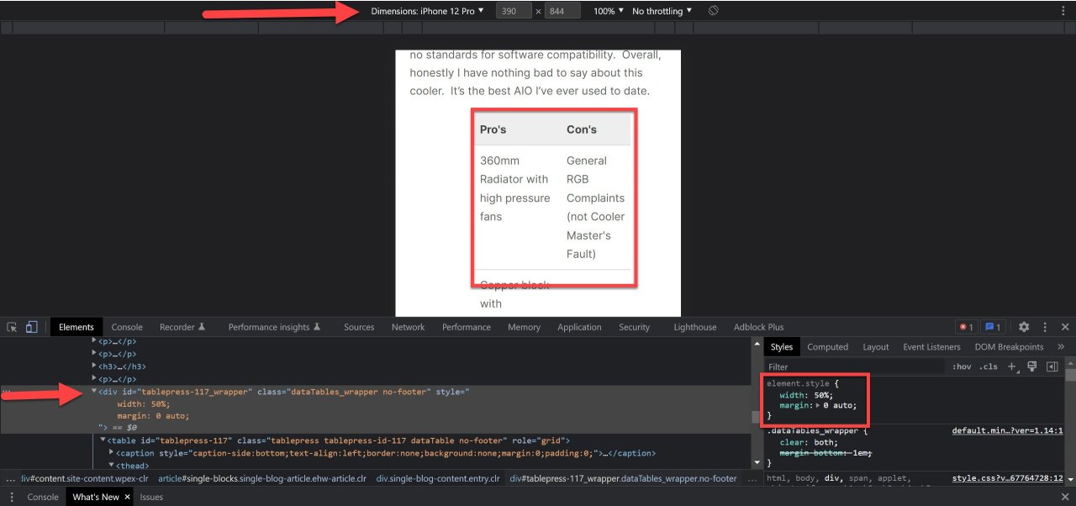Toggle the device toolbar icon
Screen dimensions: 1076x506
31,327
